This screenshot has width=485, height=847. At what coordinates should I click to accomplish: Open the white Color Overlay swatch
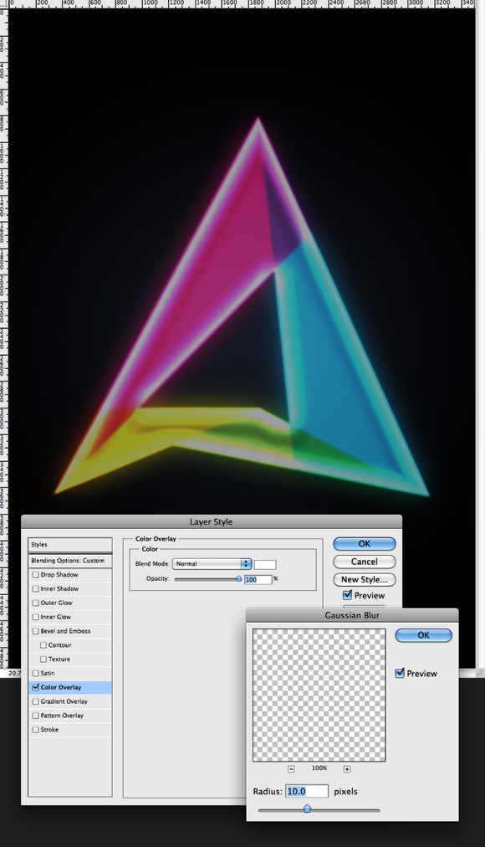pyautogui.click(x=265, y=564)
